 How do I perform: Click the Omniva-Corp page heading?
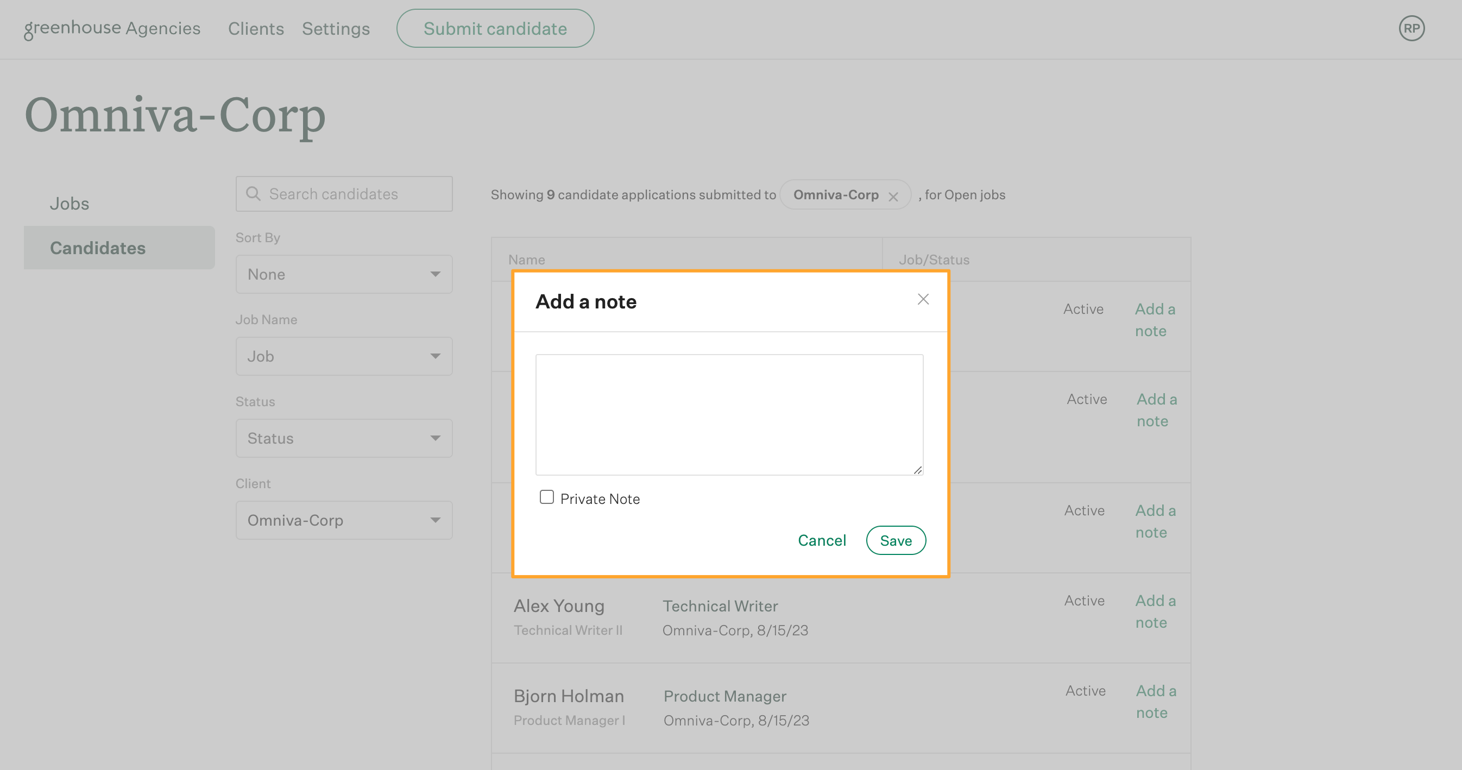(175, 116)
